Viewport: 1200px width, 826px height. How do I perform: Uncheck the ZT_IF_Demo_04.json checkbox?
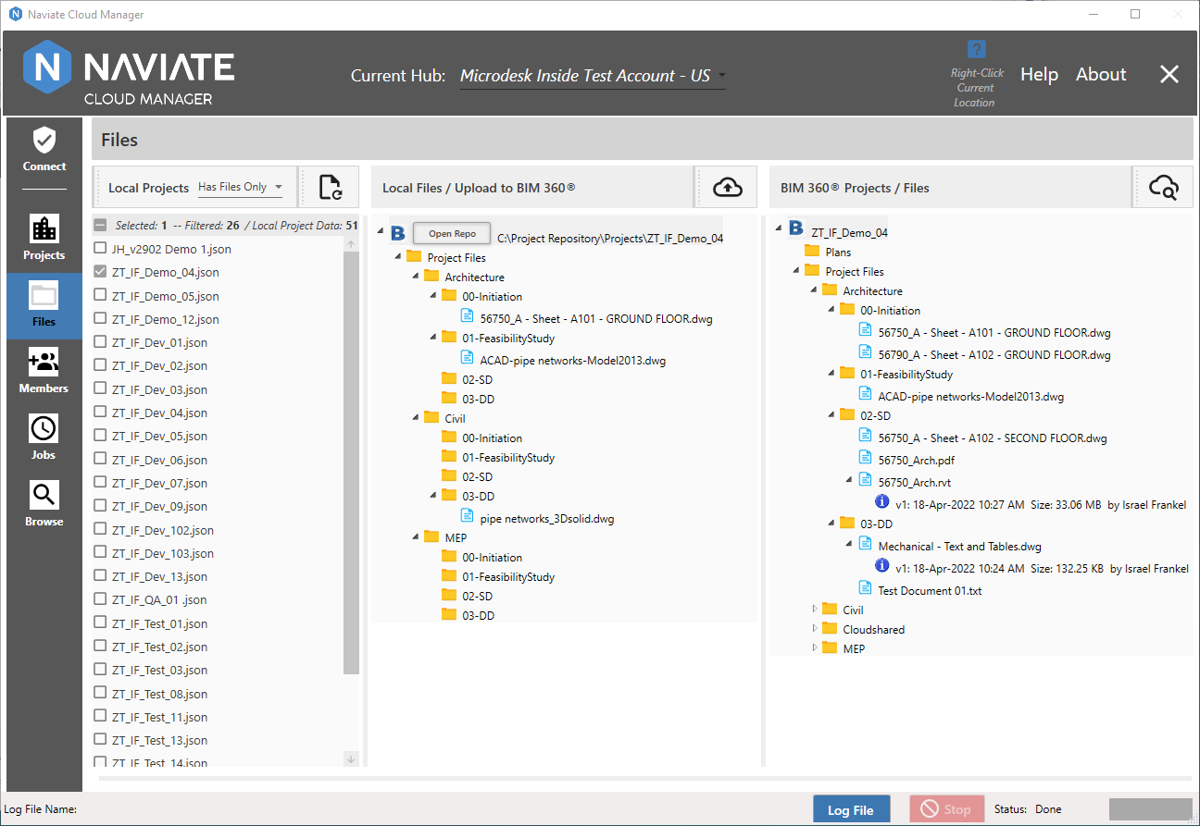point(101,272)
